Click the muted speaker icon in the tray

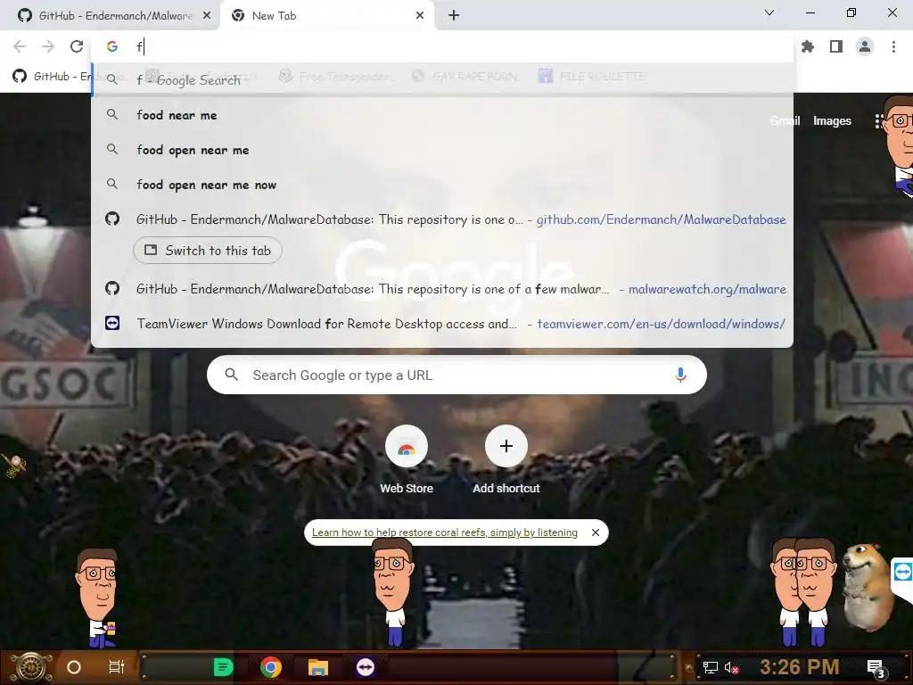pos(731,667)
